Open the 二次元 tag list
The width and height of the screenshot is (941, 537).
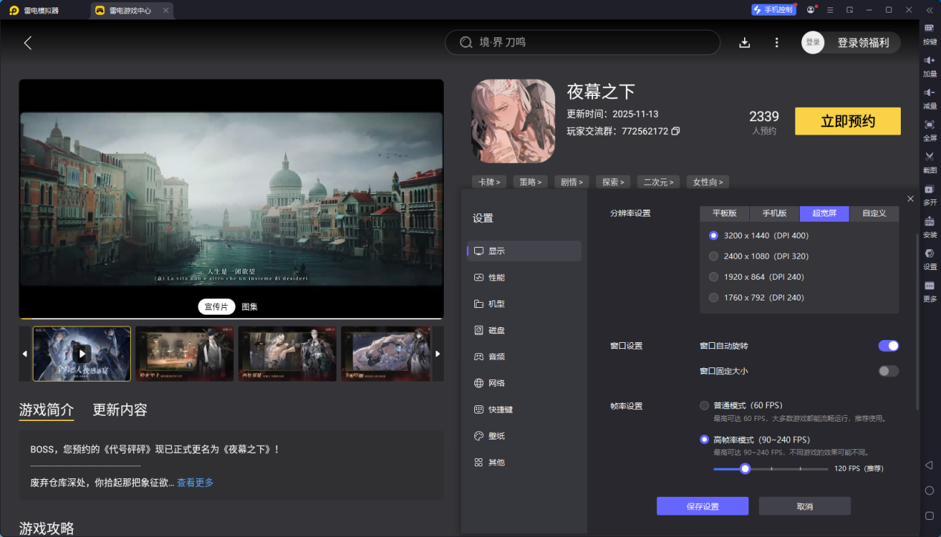[658, 181]
